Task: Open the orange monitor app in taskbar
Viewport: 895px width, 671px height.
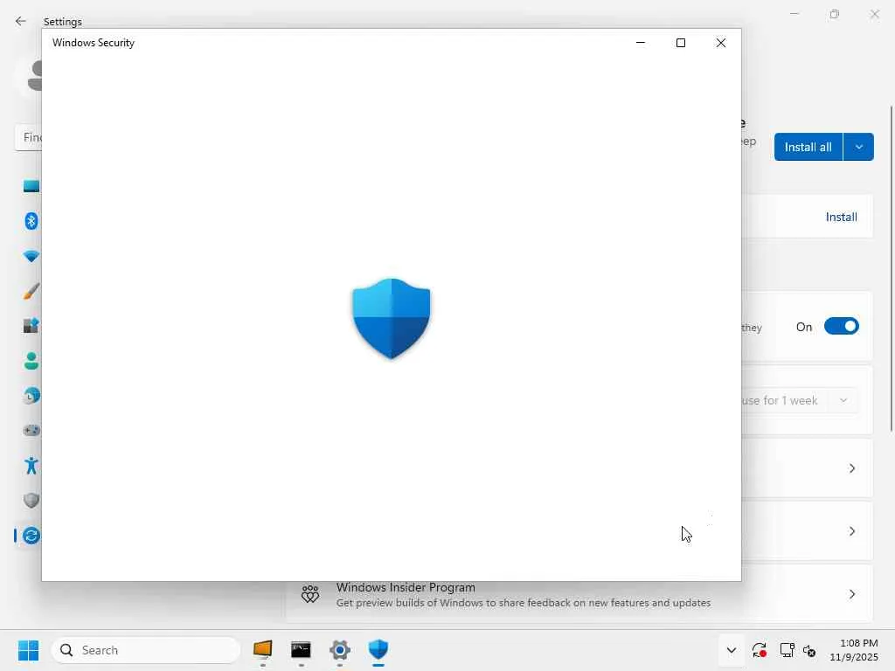Action: [x=262, y=649]
